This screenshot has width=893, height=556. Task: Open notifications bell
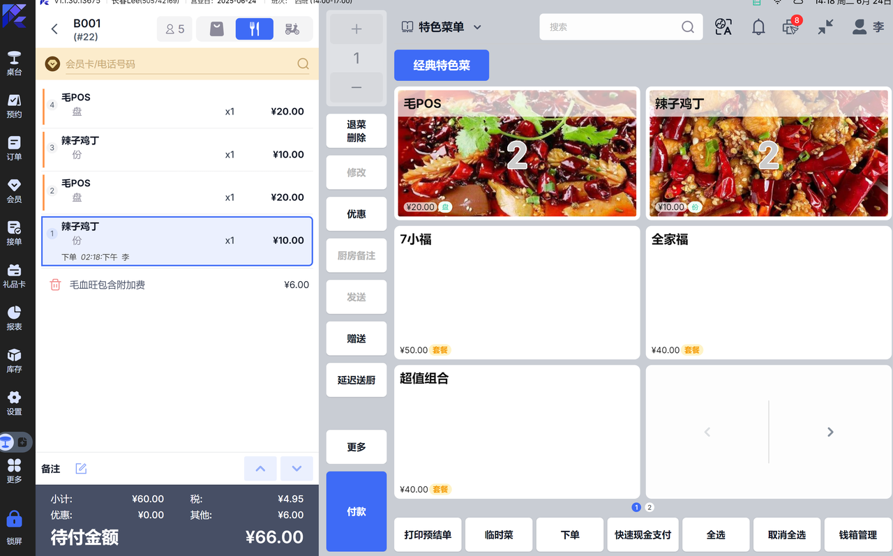click(758, 27)
